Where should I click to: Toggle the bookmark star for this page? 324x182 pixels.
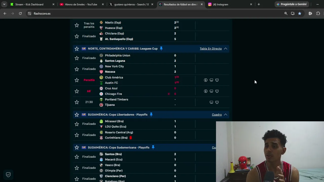coord(300,13)
